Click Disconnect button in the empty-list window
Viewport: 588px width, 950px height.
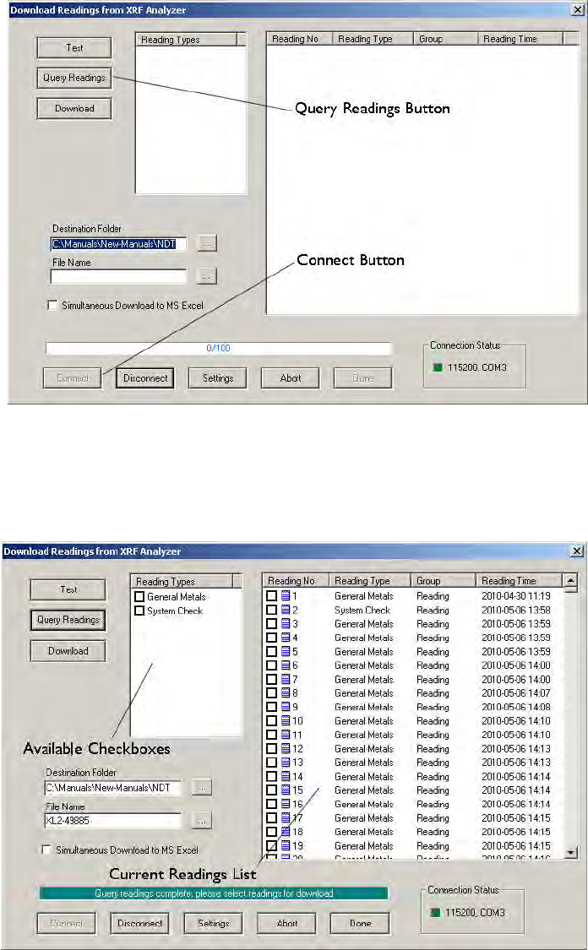pos(145,378)
